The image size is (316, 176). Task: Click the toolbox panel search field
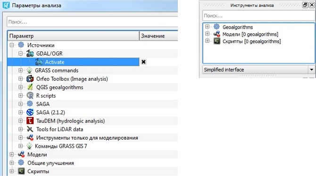(258, 16)
